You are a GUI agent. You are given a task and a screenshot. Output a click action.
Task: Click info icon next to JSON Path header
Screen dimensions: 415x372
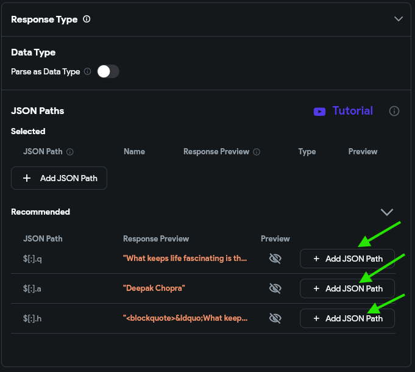(70, 152)
